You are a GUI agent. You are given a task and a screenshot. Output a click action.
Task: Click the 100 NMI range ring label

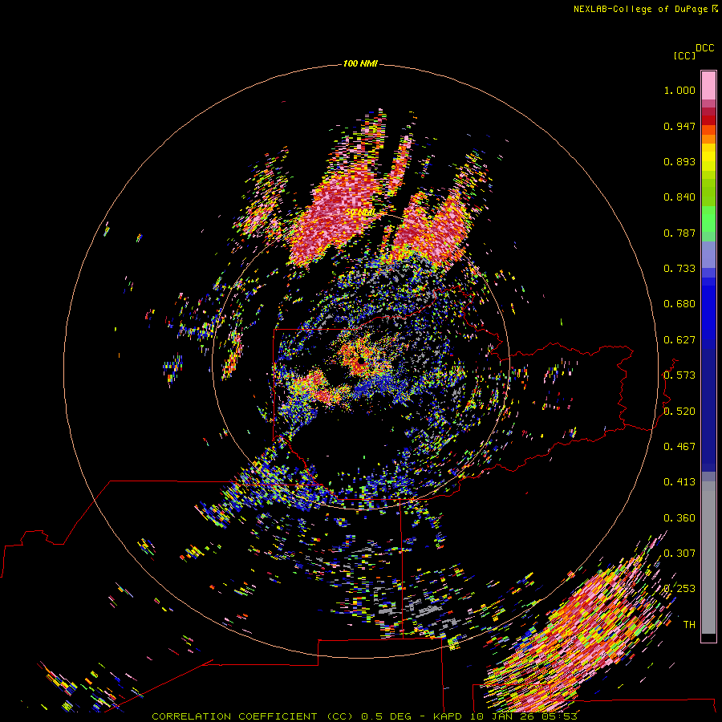[360, 63]
